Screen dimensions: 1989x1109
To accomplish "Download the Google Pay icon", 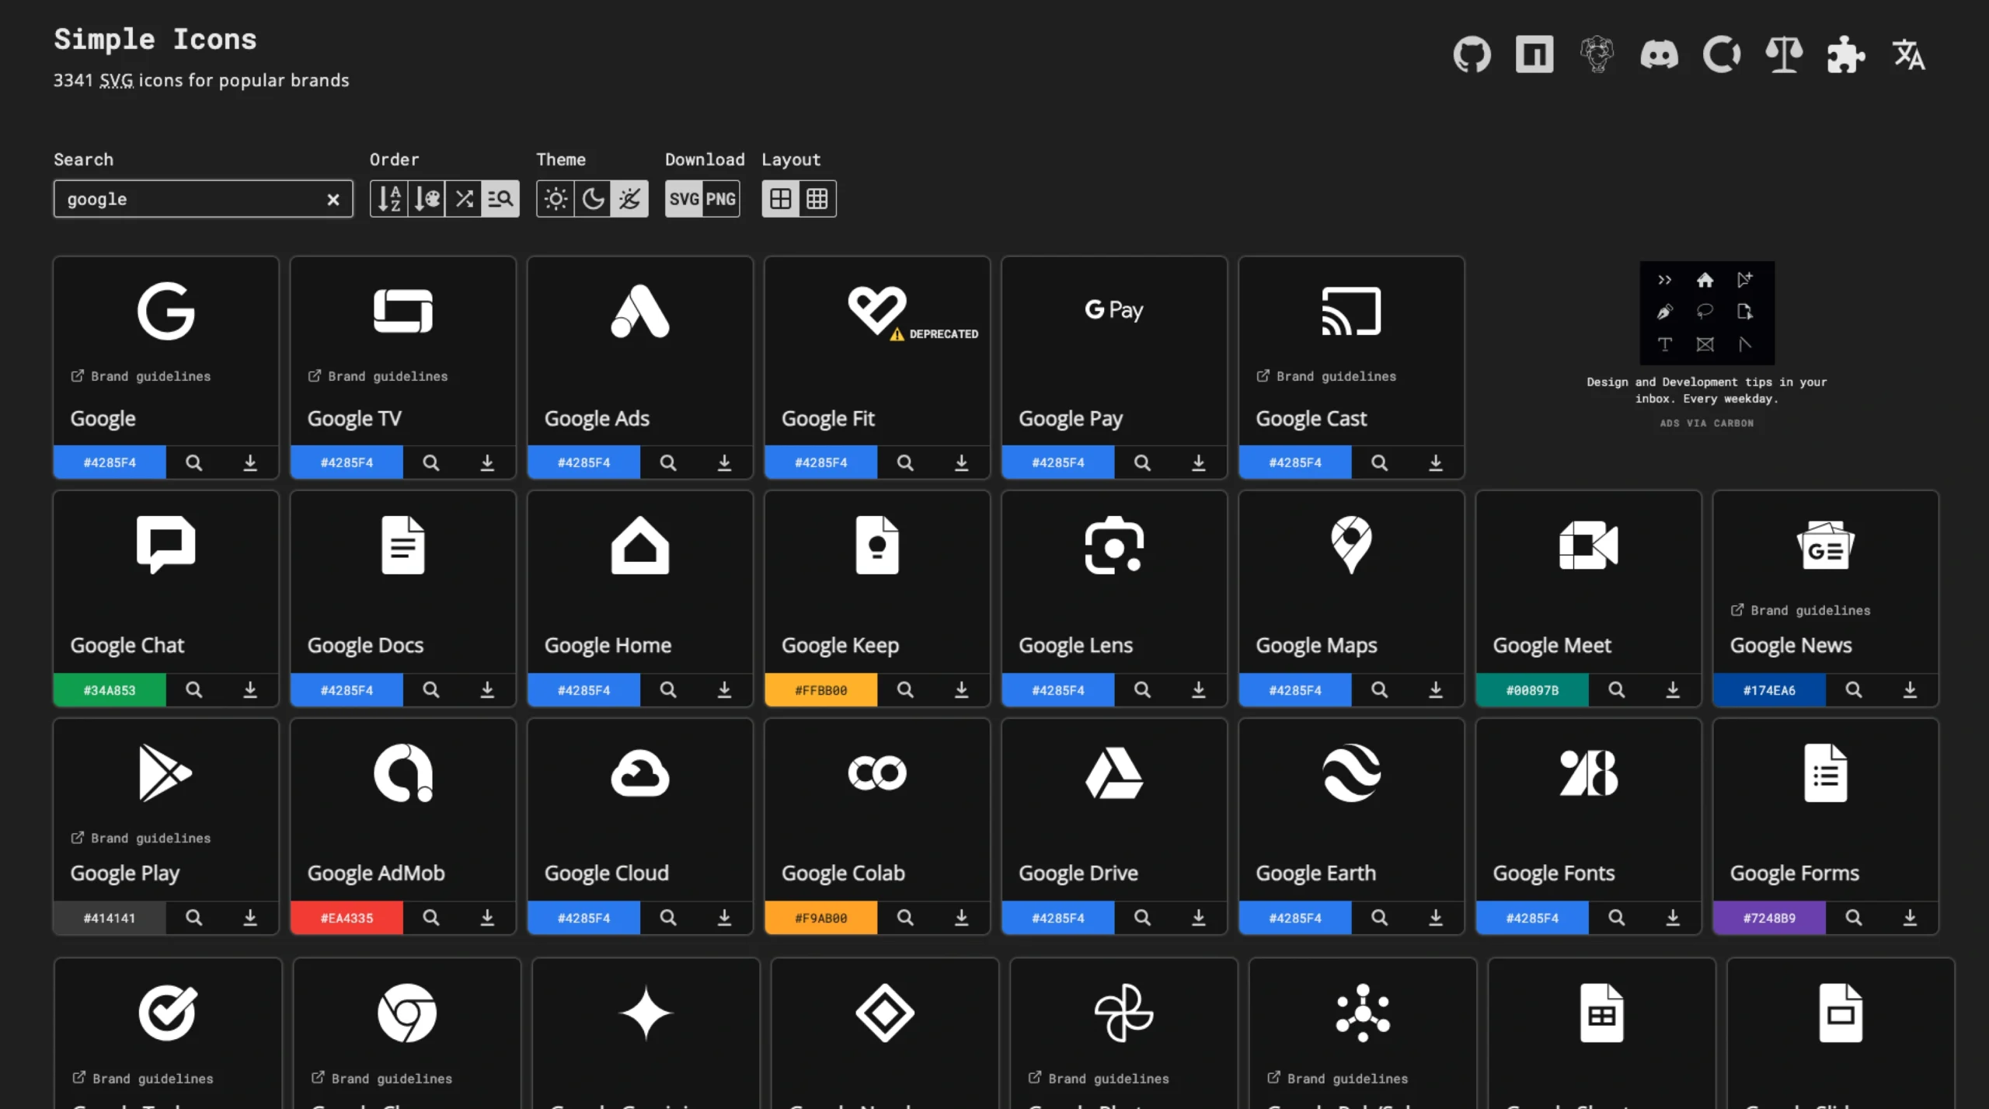I will tap(1199, 462).
